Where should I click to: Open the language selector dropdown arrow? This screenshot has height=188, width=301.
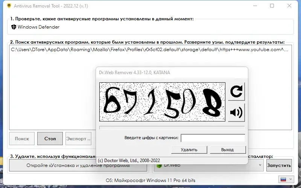pyautogui.click(x=290, y=179)
